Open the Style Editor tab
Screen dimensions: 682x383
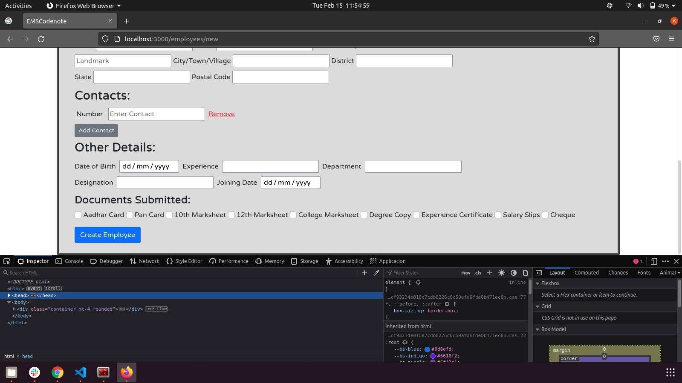(184, 261)
